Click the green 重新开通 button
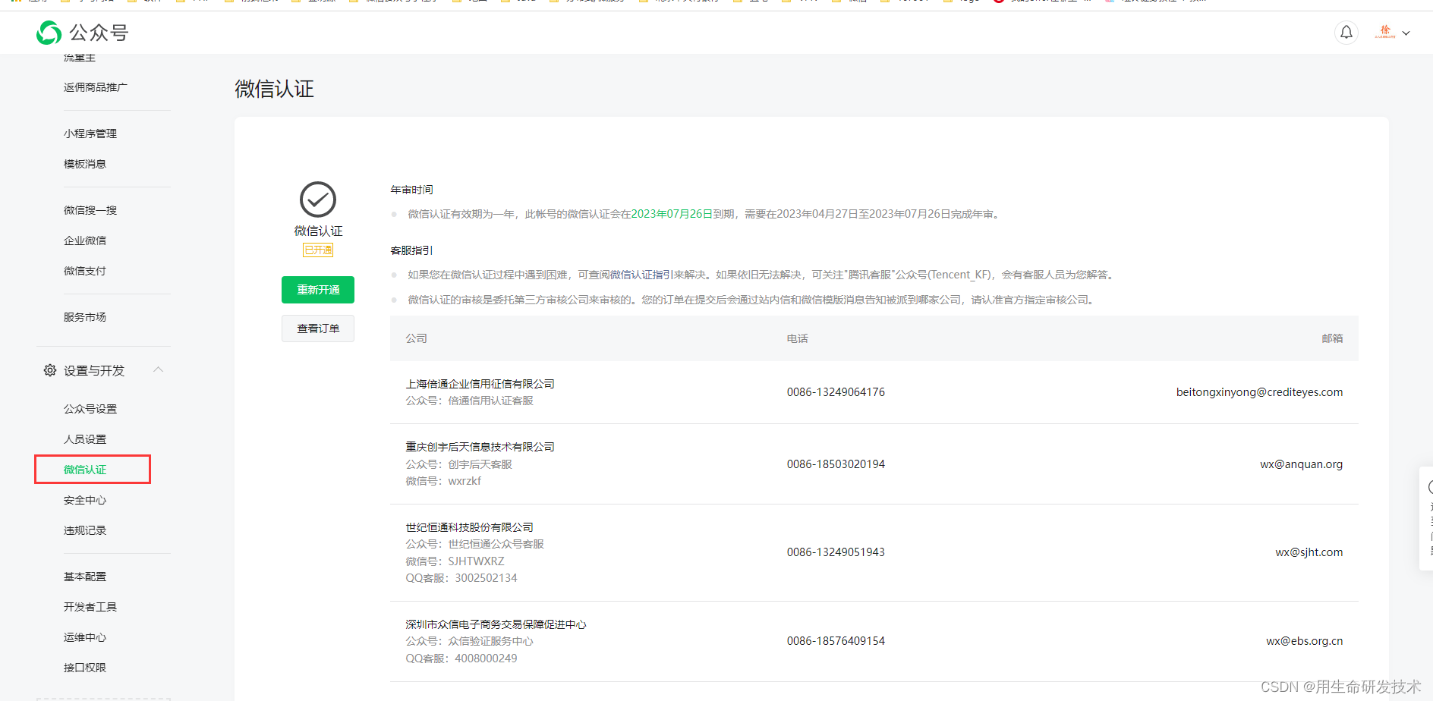 (x=317, y=289)
